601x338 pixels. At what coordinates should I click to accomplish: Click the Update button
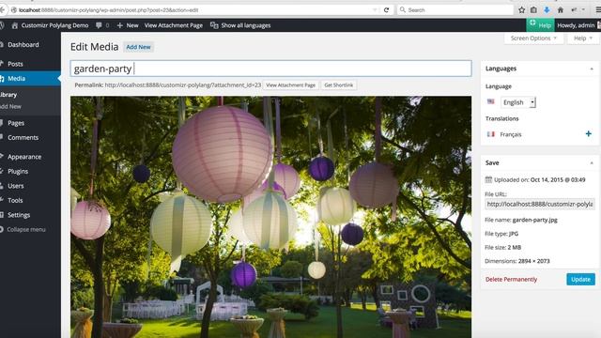pos(580,280)
